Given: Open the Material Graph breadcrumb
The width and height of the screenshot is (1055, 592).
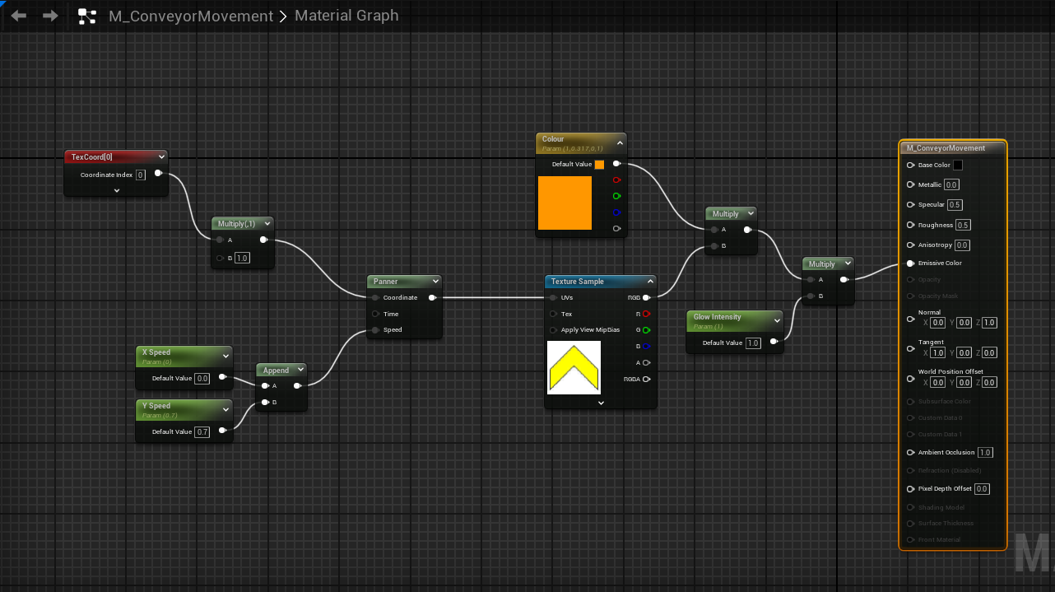Looking at the screenshot, I should [346, 16].
